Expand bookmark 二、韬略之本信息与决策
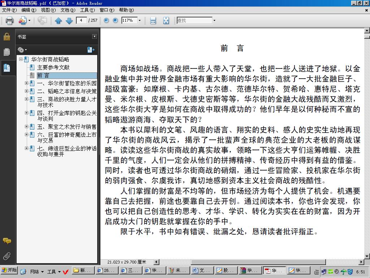The image size is (370, 278). click(27, 91)
